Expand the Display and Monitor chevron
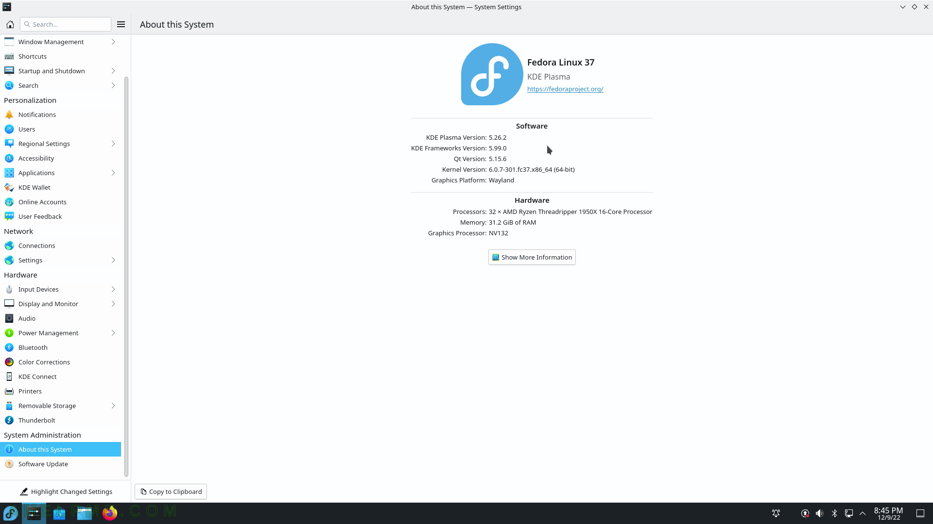Viewport: 933px width, 524px height. click(x=113, y=304)
